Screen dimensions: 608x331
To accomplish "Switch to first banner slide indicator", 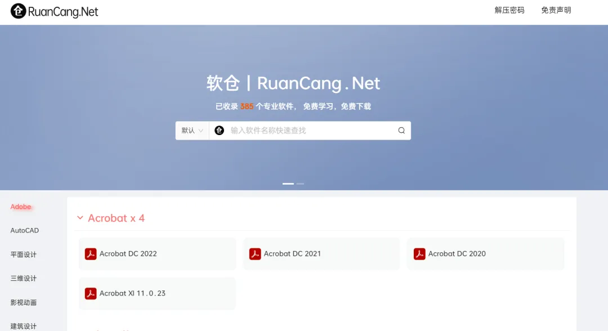I will 288,184.
